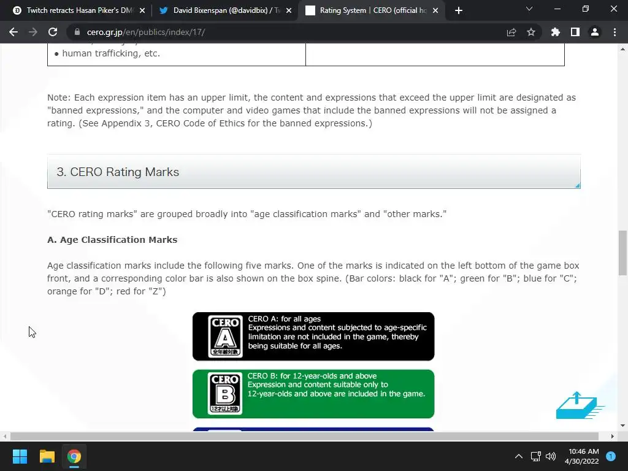The height and width of the screenshot is (471, 628).
Task: Click the address bar URL field
Action: (x=288, y=32)
